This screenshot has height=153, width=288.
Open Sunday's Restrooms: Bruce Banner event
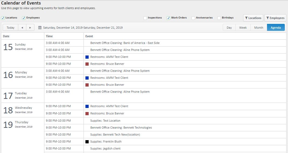(107, 64)
